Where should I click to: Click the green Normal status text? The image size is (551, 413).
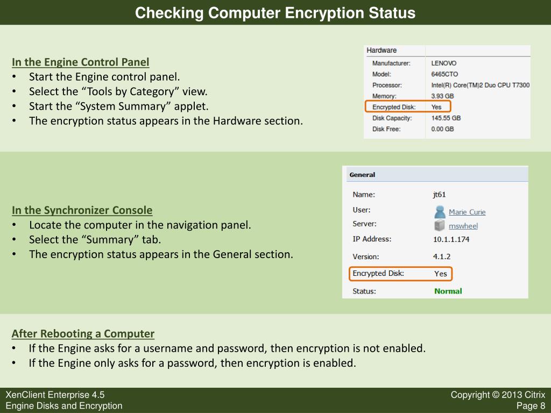pyautogui.click(x=448, y=291)
